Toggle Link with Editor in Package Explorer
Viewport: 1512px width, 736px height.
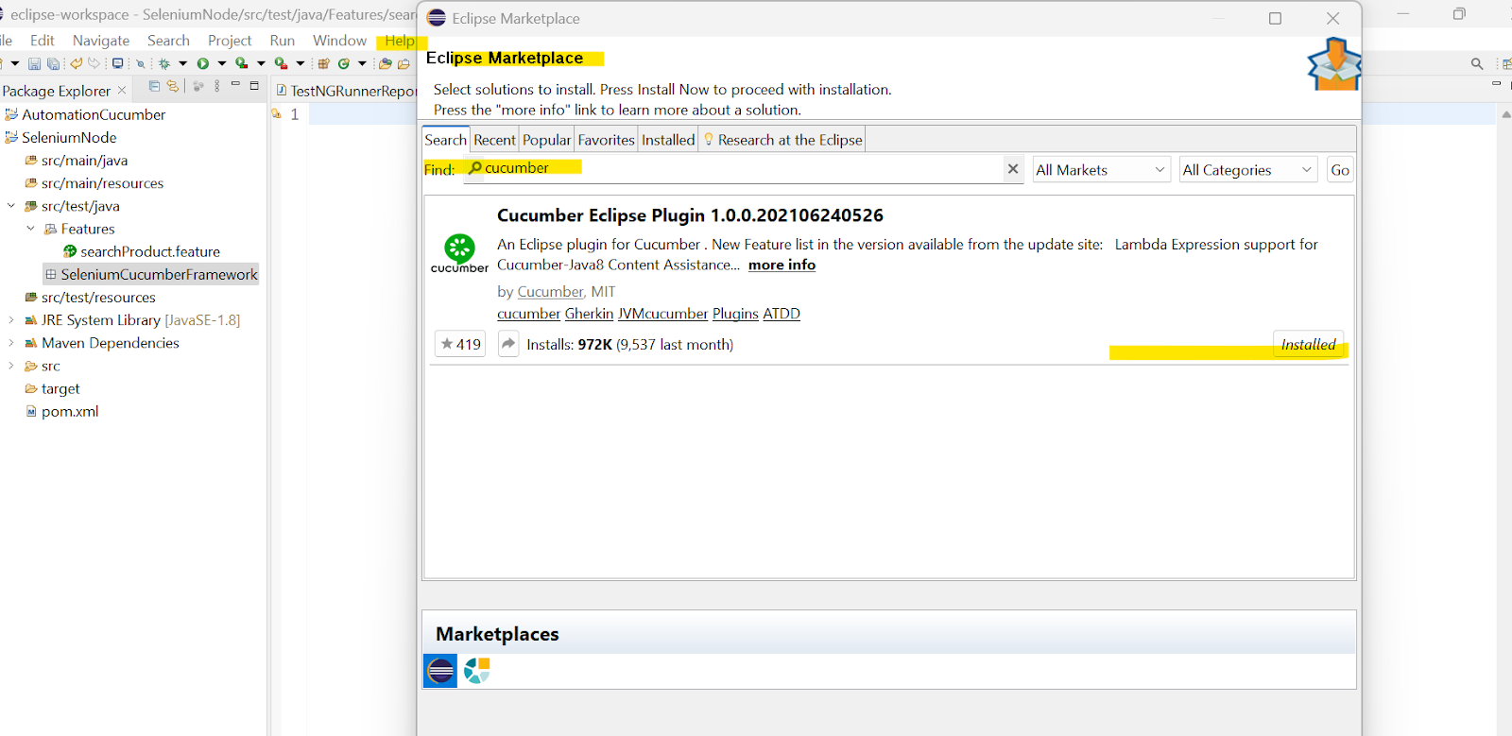173,86
